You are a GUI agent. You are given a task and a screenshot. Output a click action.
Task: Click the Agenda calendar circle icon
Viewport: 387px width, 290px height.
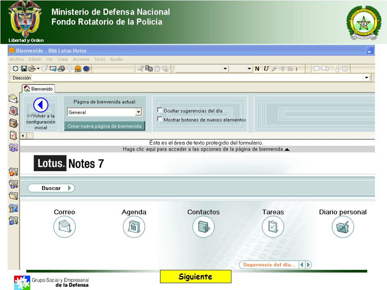coord(134,227)
